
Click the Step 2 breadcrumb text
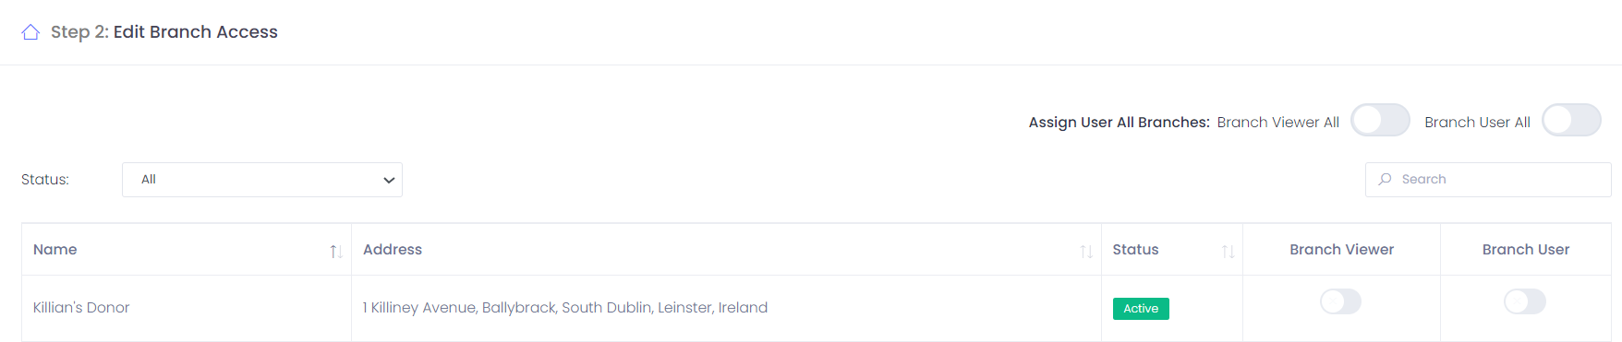tap(164, 32)
